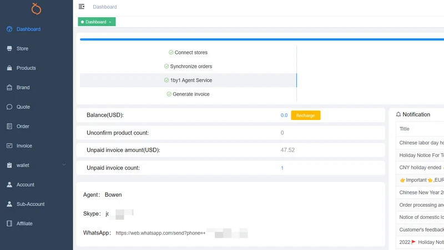Click the yellow Recharge button
Viewport: 444px width, 250px height.
(x=306, y=116)
